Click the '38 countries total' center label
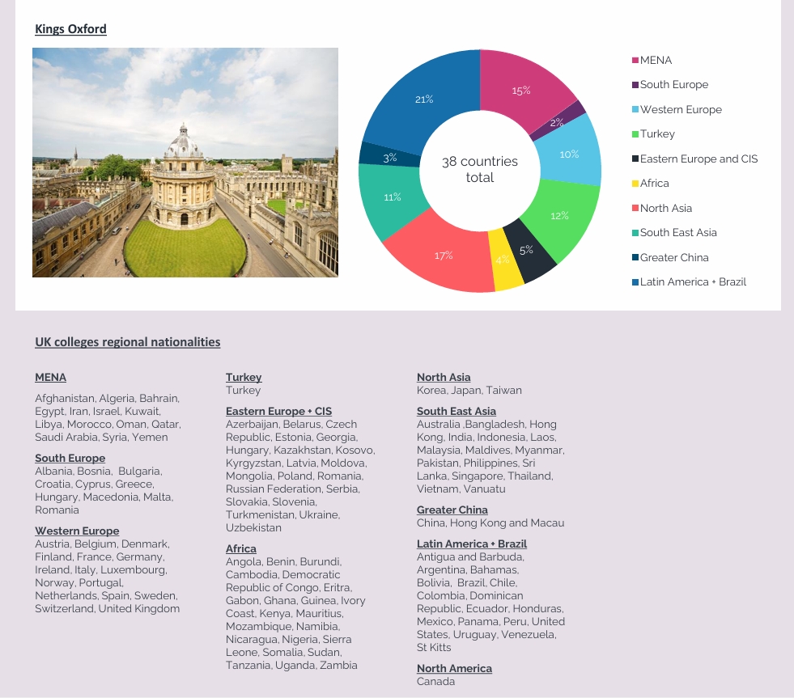 click(x=480, y=170)
